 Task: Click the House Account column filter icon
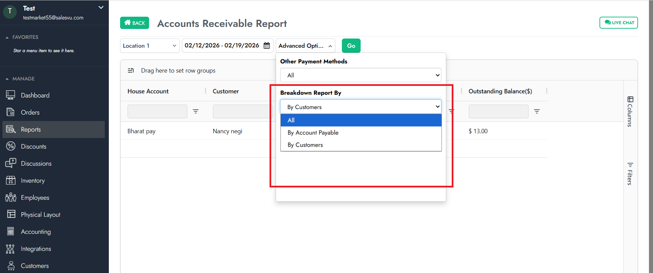coord(195,111)
